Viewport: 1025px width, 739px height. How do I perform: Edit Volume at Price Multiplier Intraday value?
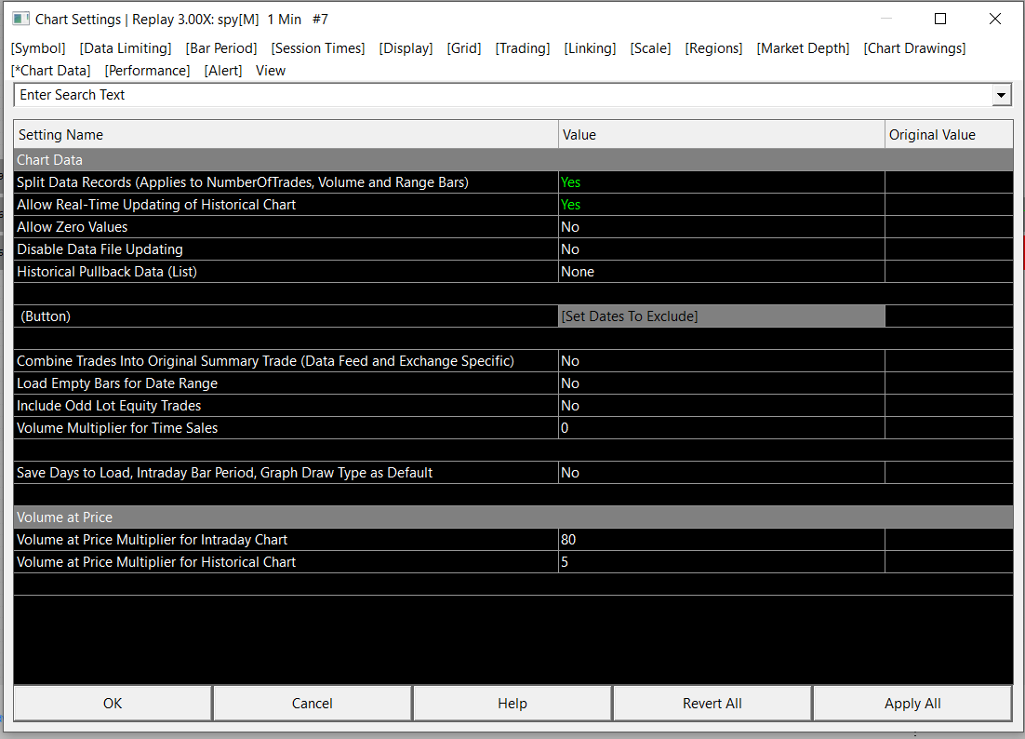(x=722, y=540)
